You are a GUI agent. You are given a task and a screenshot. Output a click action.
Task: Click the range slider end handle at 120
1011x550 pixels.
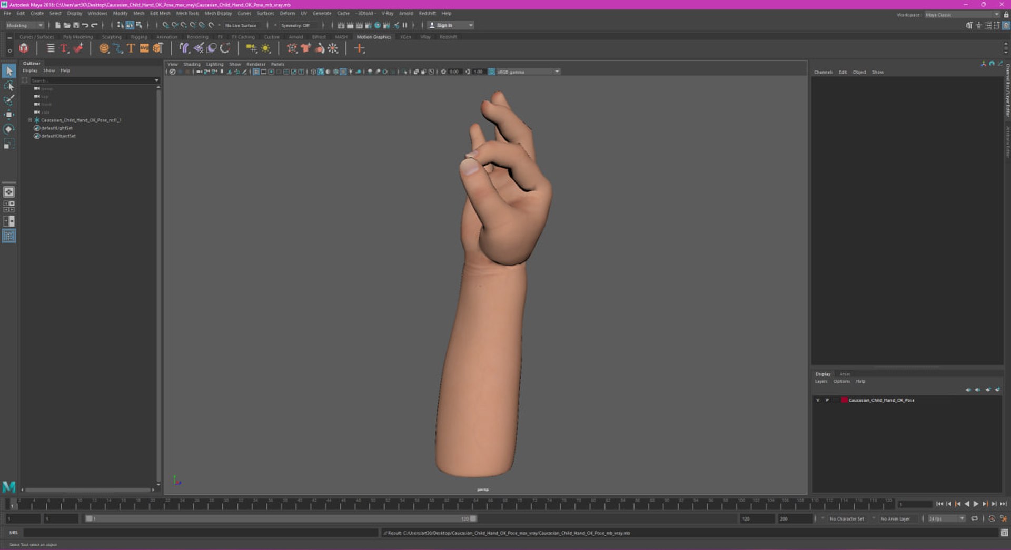click(473, 518)
